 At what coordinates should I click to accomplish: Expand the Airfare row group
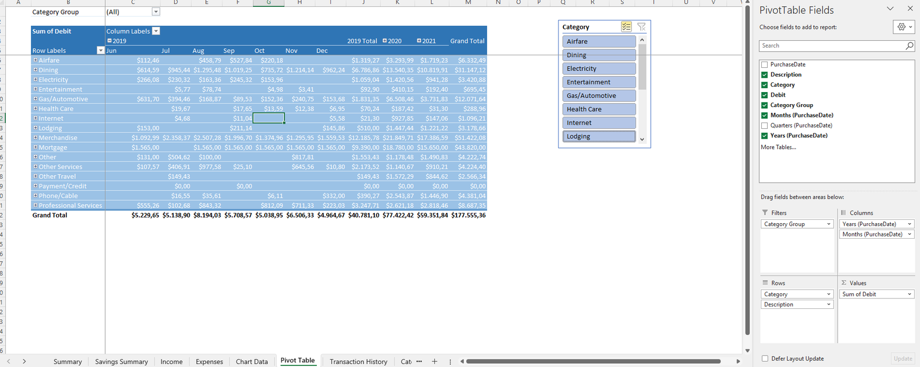click(x=35, y=60)
